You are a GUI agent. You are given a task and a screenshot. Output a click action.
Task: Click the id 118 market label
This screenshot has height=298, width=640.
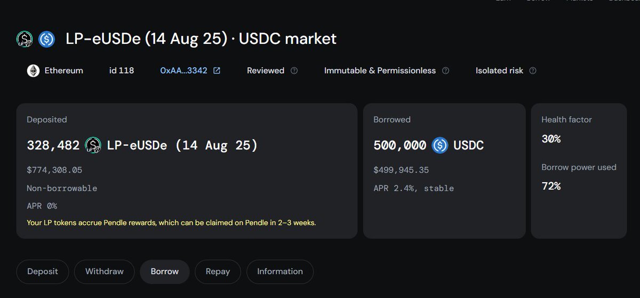pyautogui.click(x=122, y=70)
